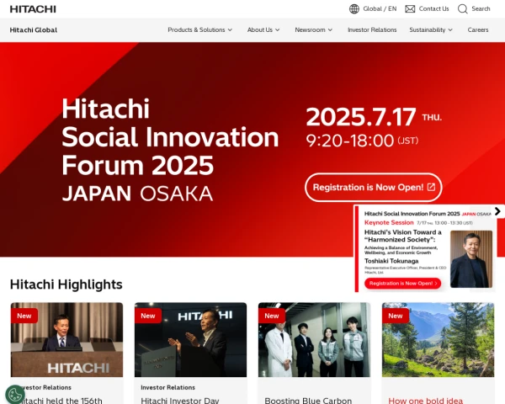Click 'Hitachi Investor Day' article title
This screenshot has width=505, height=404.
[x=180, y=401]
